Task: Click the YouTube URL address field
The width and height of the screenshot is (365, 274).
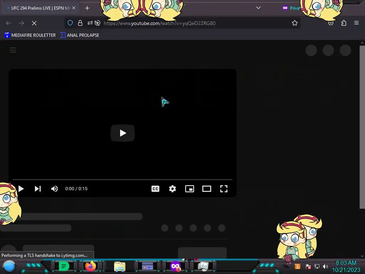Action: coord(160,23)
